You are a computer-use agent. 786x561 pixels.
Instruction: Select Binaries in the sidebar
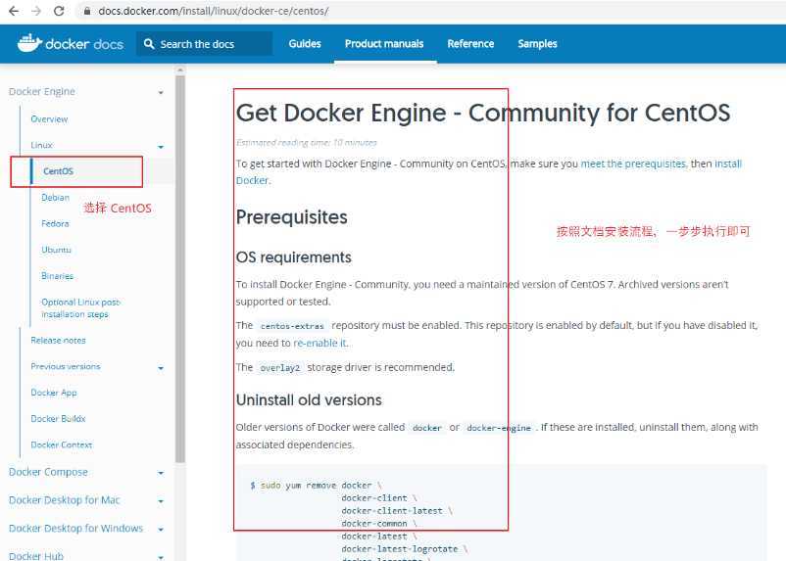pyautogui.click(x=57, y=276)
